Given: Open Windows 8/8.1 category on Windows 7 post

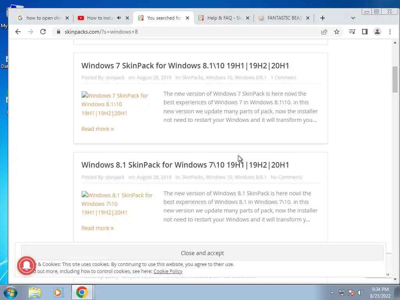Looking at the screenshot, I should (250, 78).
